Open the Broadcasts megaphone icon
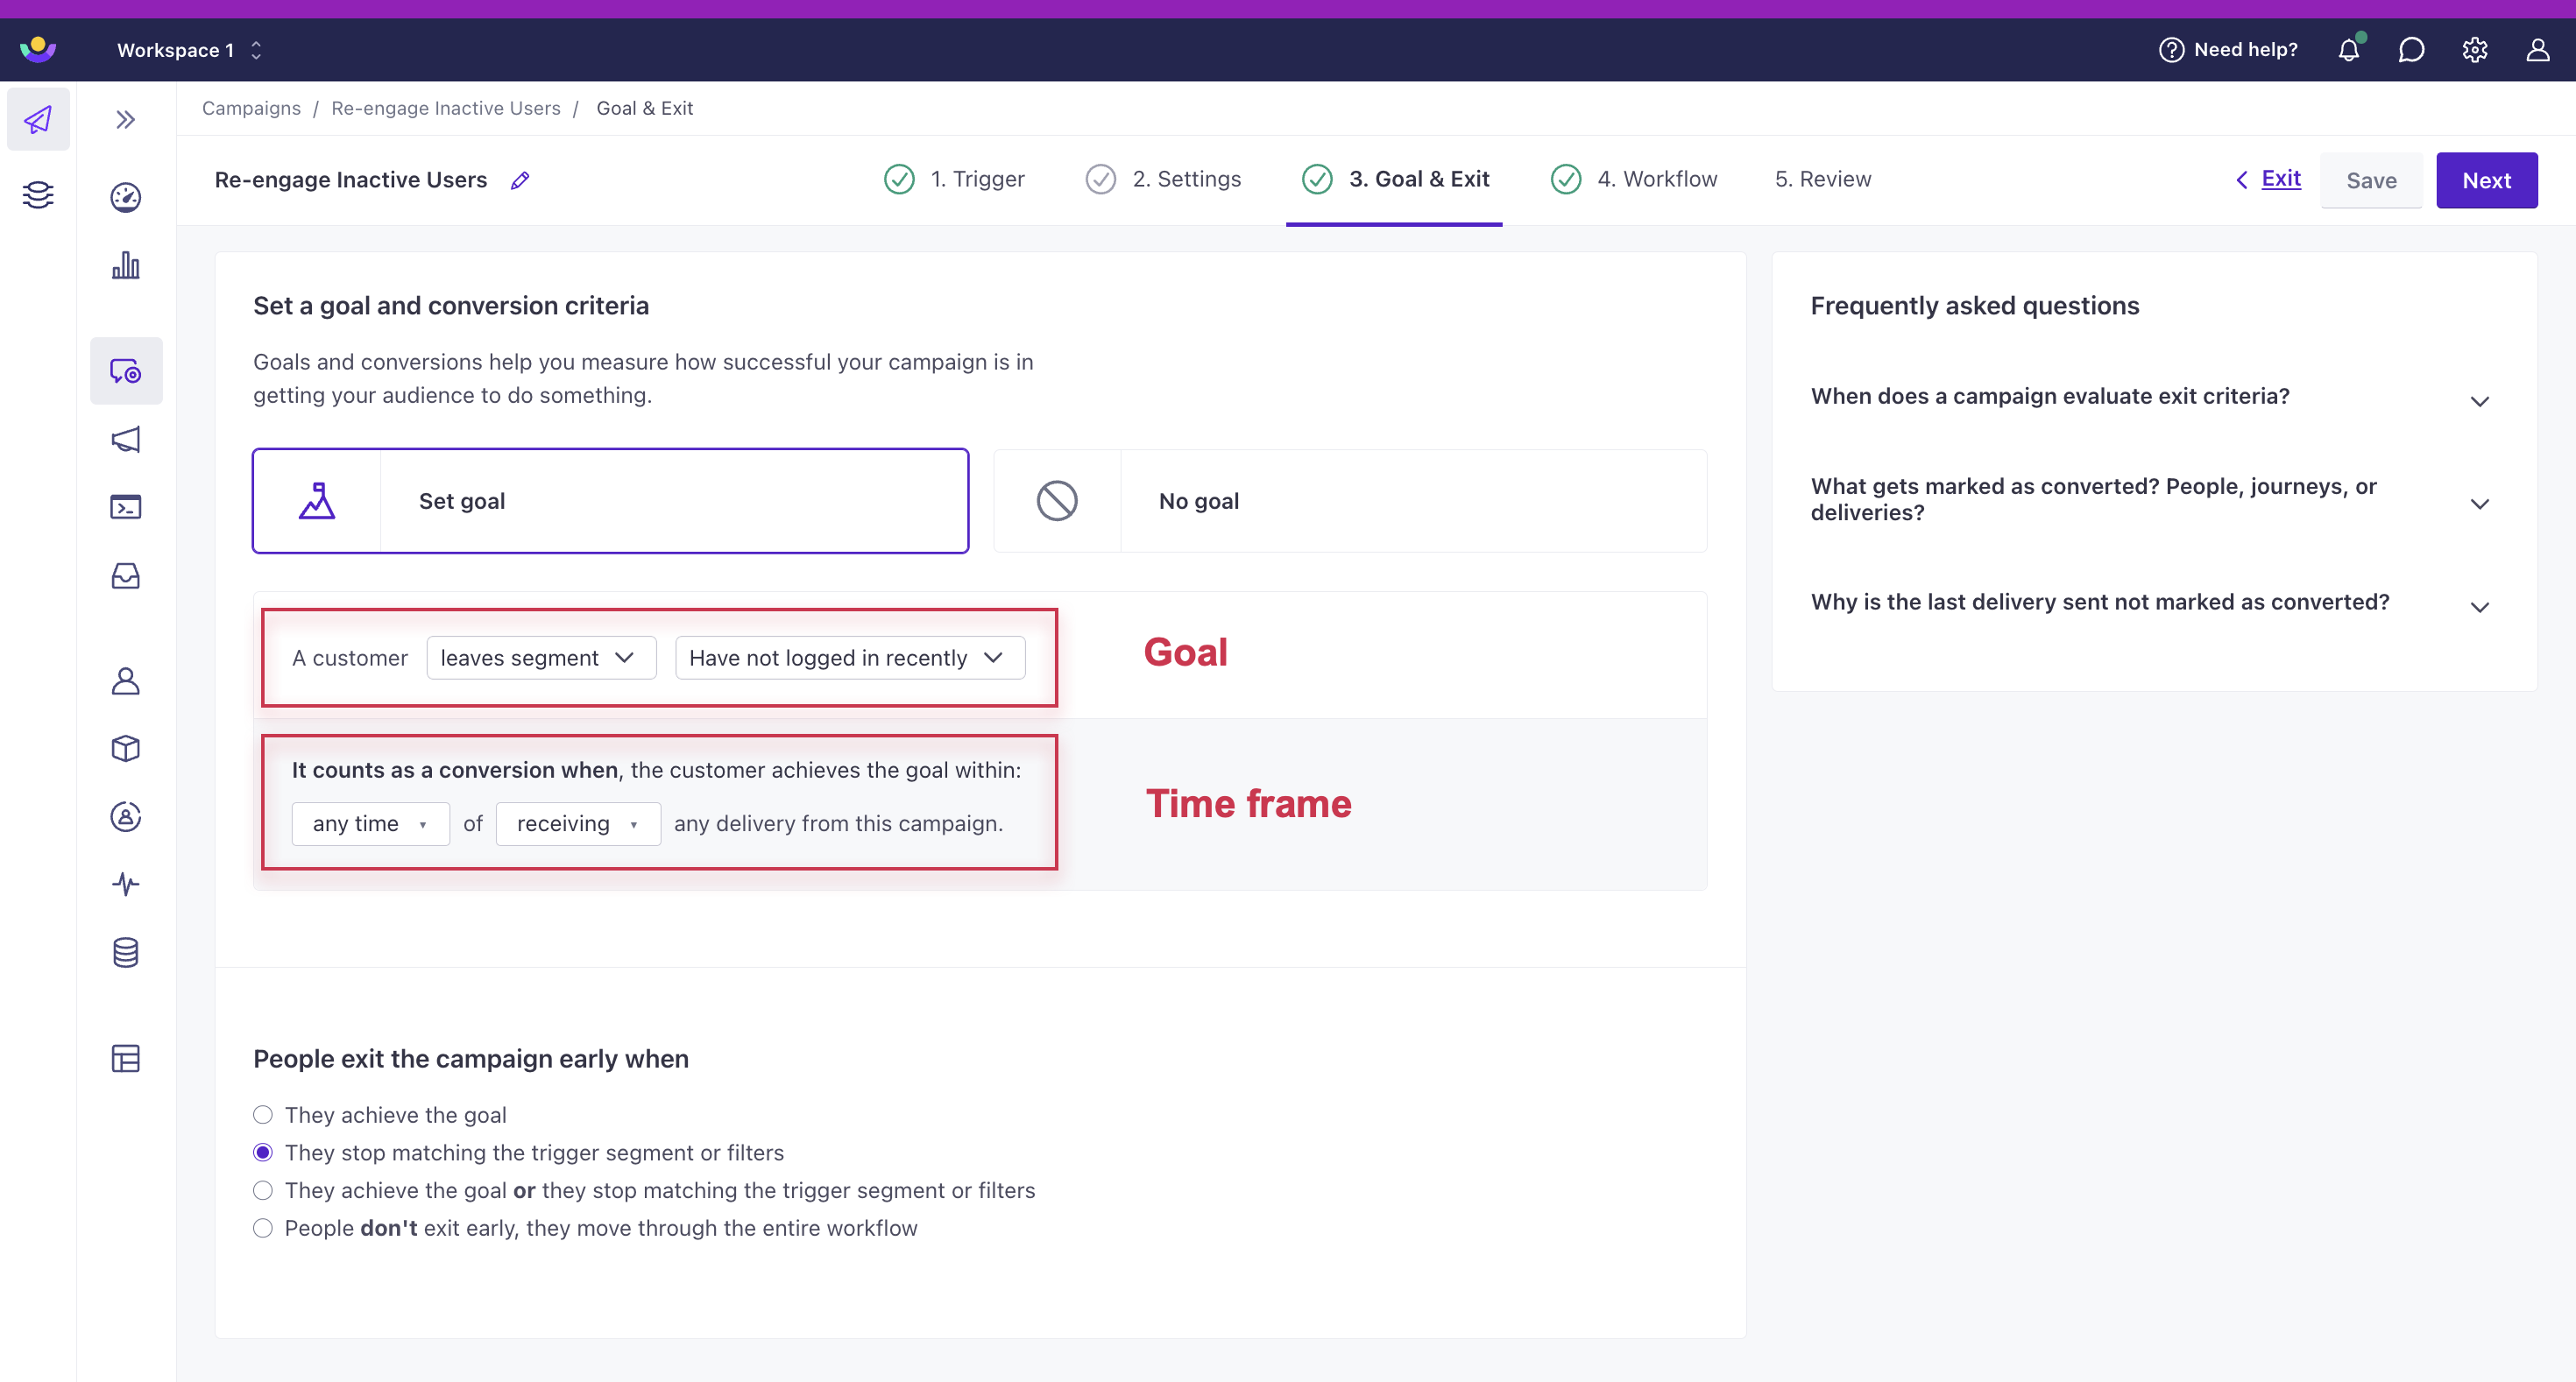Image resolution: width=2576 pixels, height=1382 pixels. pos(125,440)
